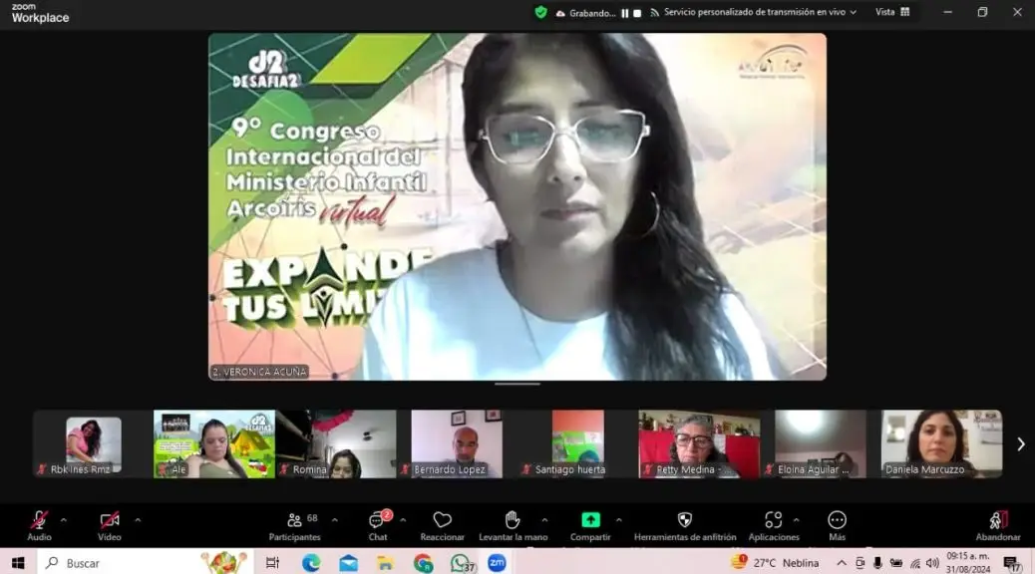Stop the recording
The height and width of the screenshot is (574, 1035).
tap(637, 13)
